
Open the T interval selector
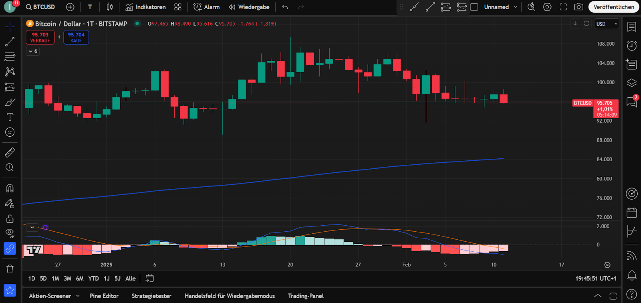(90, 7)
